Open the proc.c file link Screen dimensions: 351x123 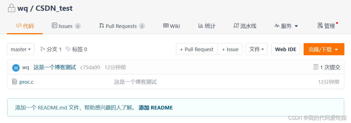click(26, 82)
